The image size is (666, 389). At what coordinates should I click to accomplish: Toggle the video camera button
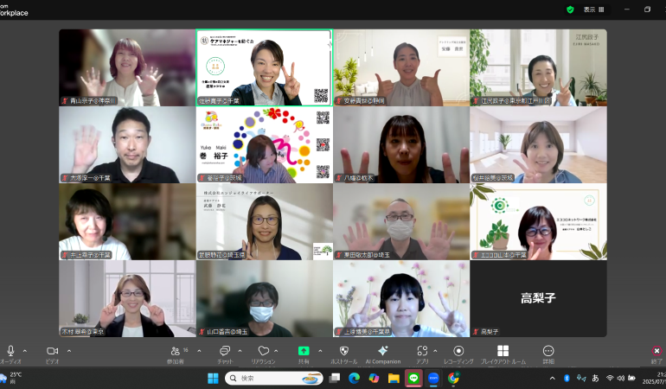point(51,351)
